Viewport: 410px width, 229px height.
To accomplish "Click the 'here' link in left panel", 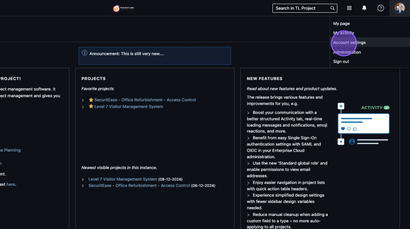I will click(x=11, y=184).
